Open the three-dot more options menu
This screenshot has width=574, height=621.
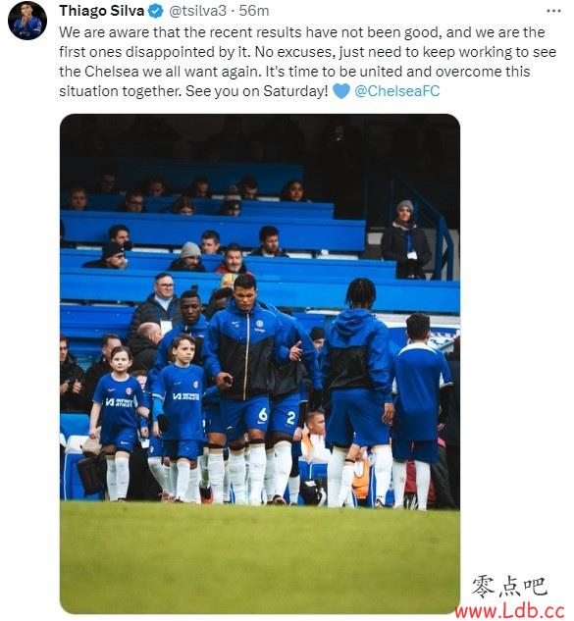pos(553,11)
